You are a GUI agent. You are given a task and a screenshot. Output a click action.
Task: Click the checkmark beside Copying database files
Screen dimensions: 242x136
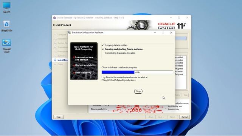[103, 45]
